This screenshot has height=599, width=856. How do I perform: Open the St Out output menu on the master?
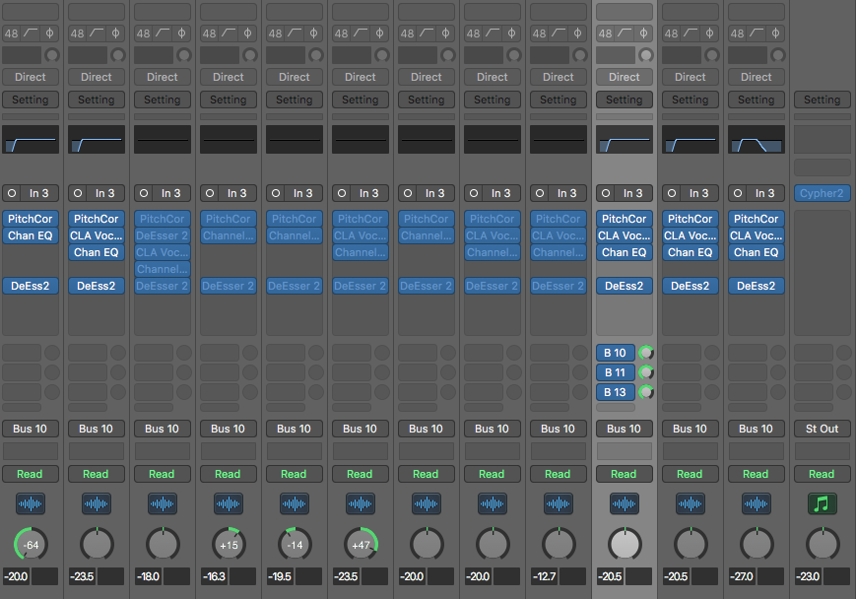tap(822, 429)
